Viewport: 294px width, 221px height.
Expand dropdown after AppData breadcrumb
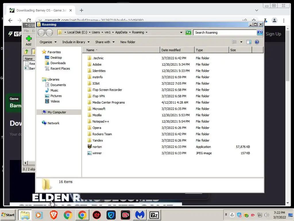coord(130,32)
